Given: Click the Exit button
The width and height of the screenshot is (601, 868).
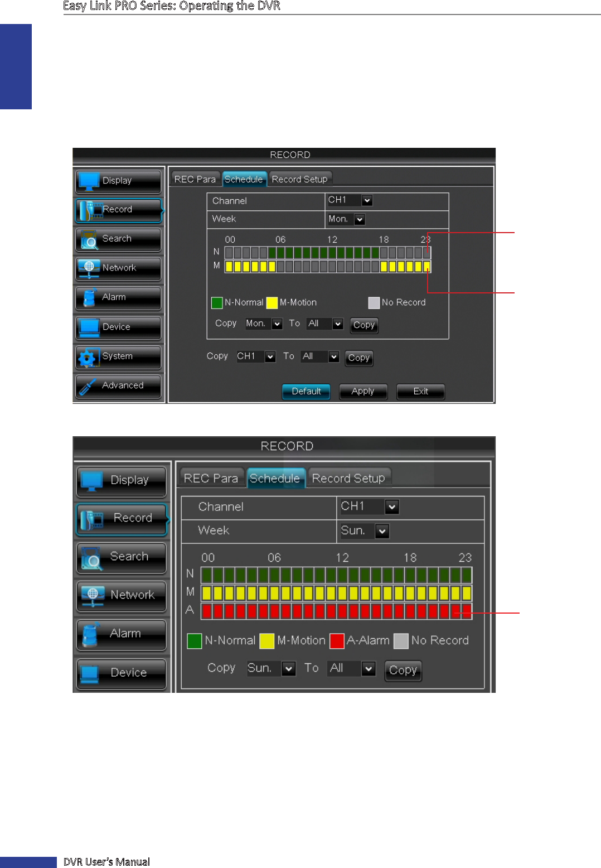Looking at the screenshot, I should point(421,392).
